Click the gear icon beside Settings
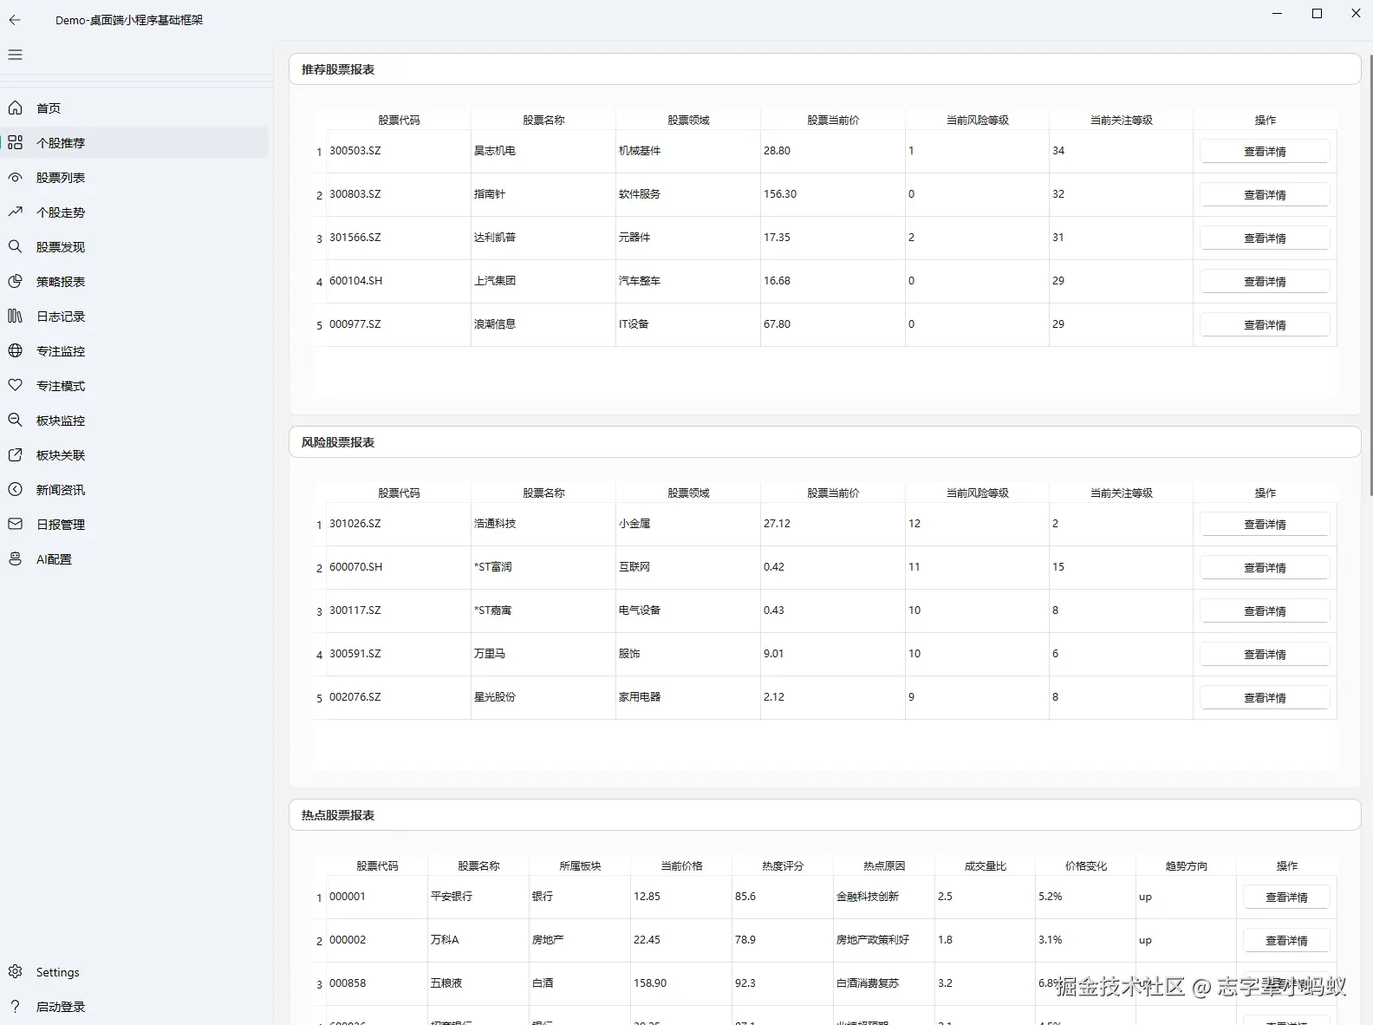 coord(15,971)
